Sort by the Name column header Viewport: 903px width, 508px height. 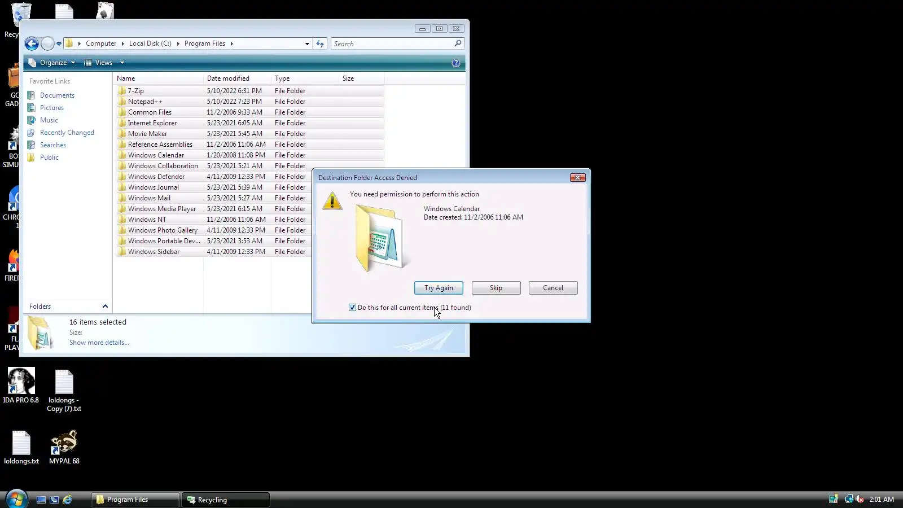click(159, 78)
